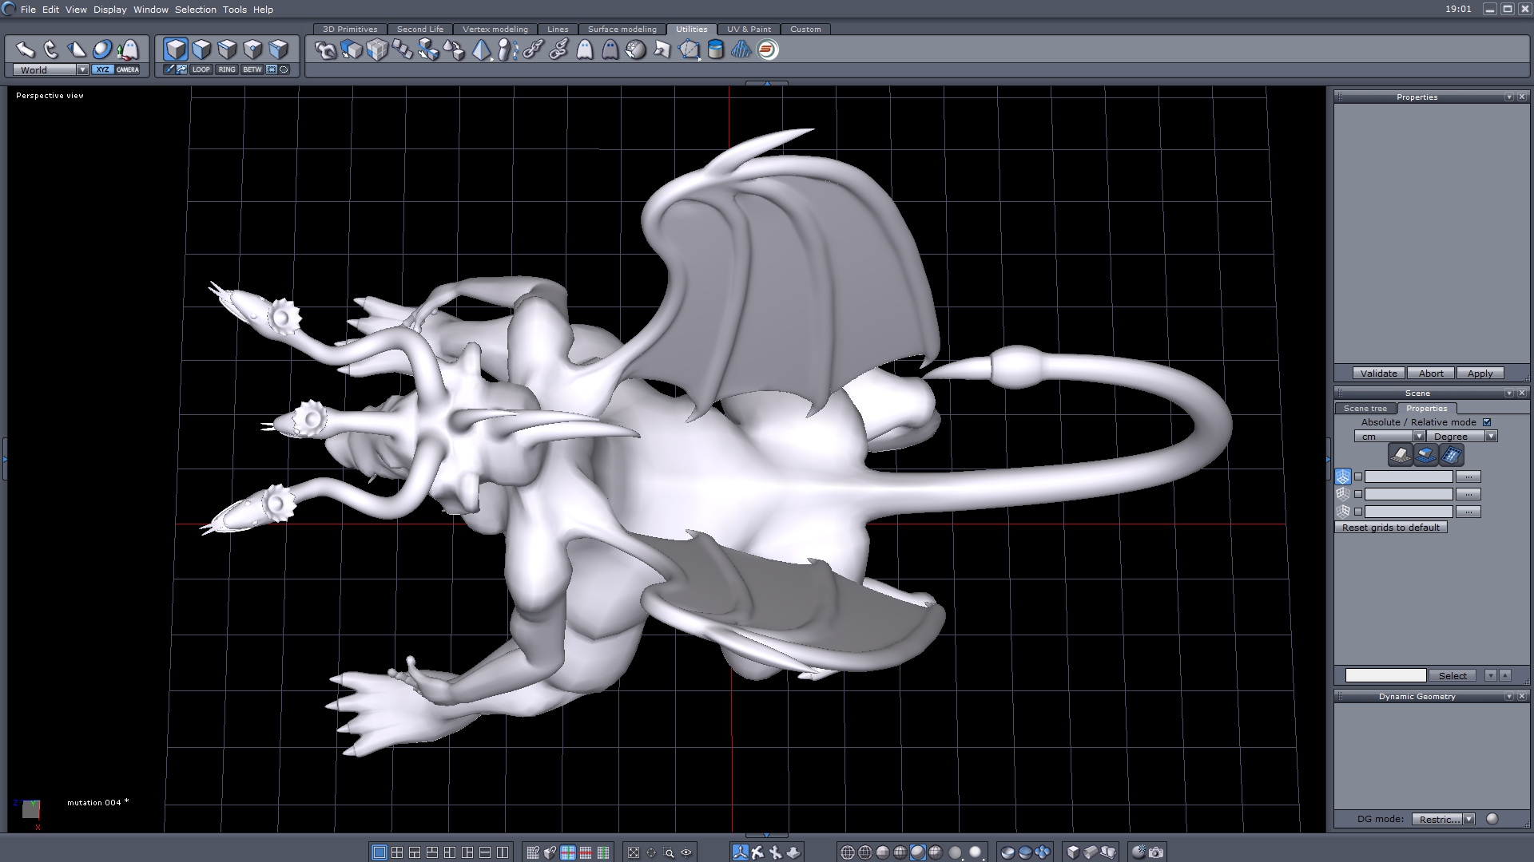The image size is (1534, 862).
Task: Click the camera snapshot icon in bottom bar
Action: 1156,852
